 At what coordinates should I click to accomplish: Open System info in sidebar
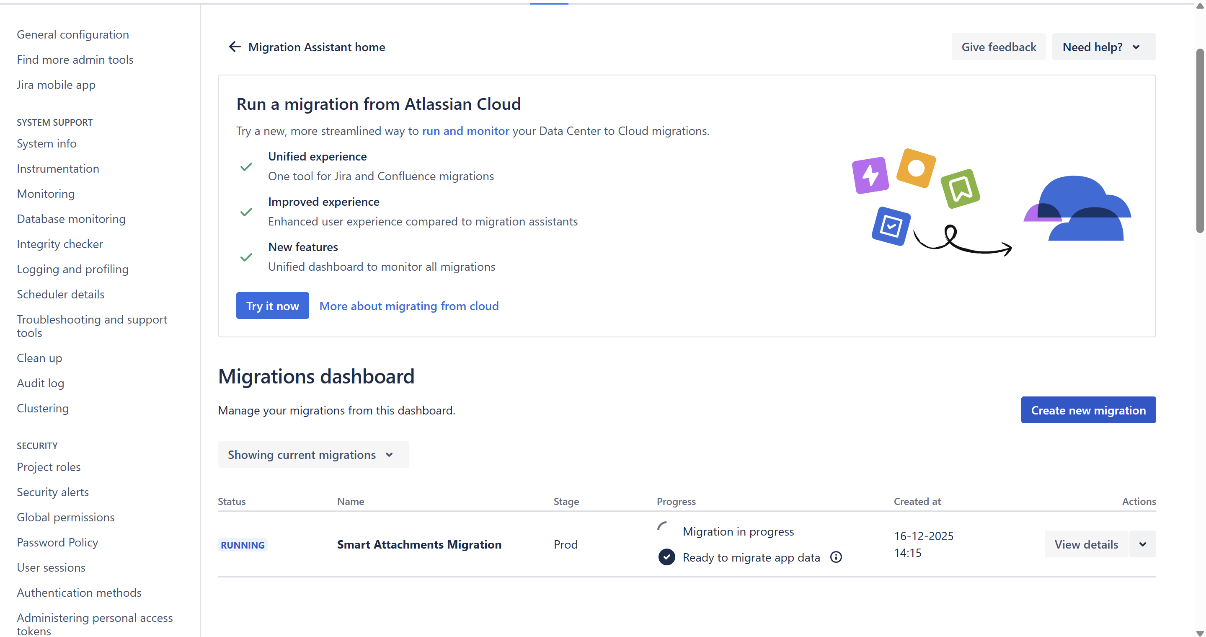pyautogui.click(x=46, y=143)
